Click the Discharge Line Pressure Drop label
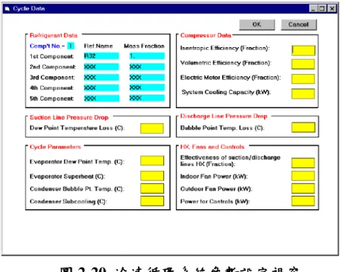Image resolution: width=340 pixels, height=272 pixels. tap(224, 116)
